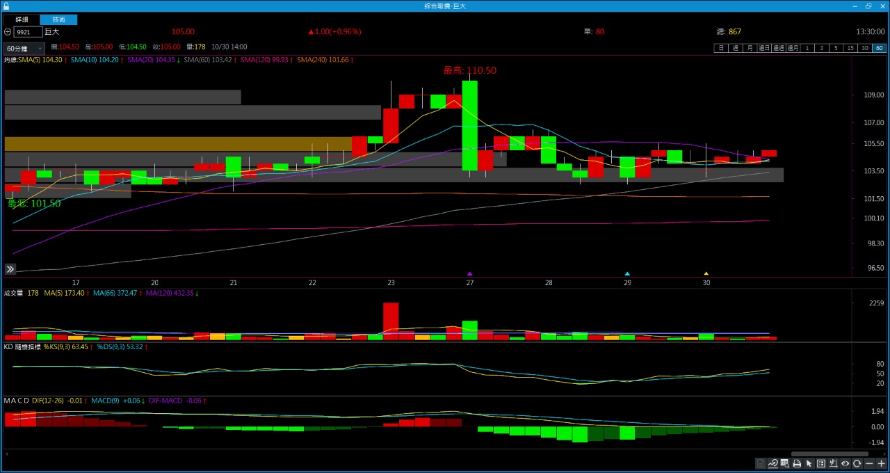
Task: Click the chart trend-line analysis icon
Action: [772, 463]
